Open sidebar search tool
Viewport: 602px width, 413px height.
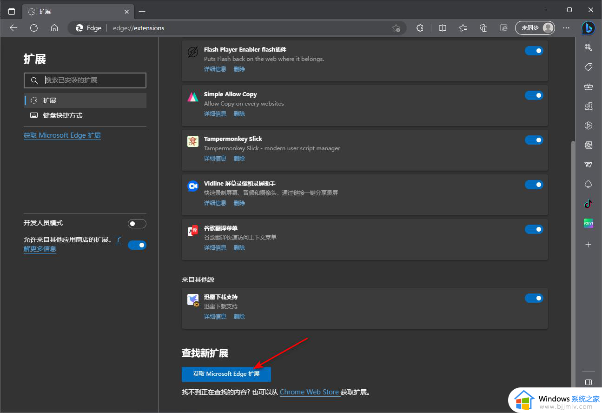[x=589, y=47]
